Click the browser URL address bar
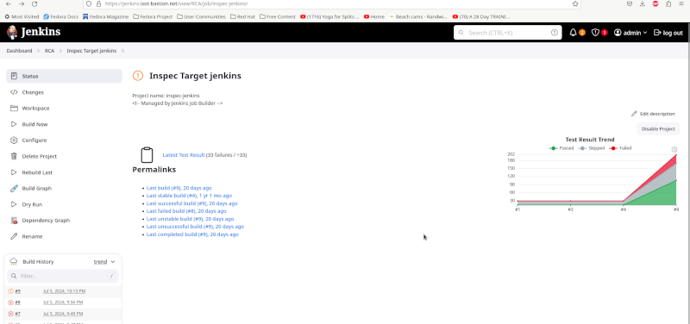The width and height of the screenshot is (690, 324). 332,3
